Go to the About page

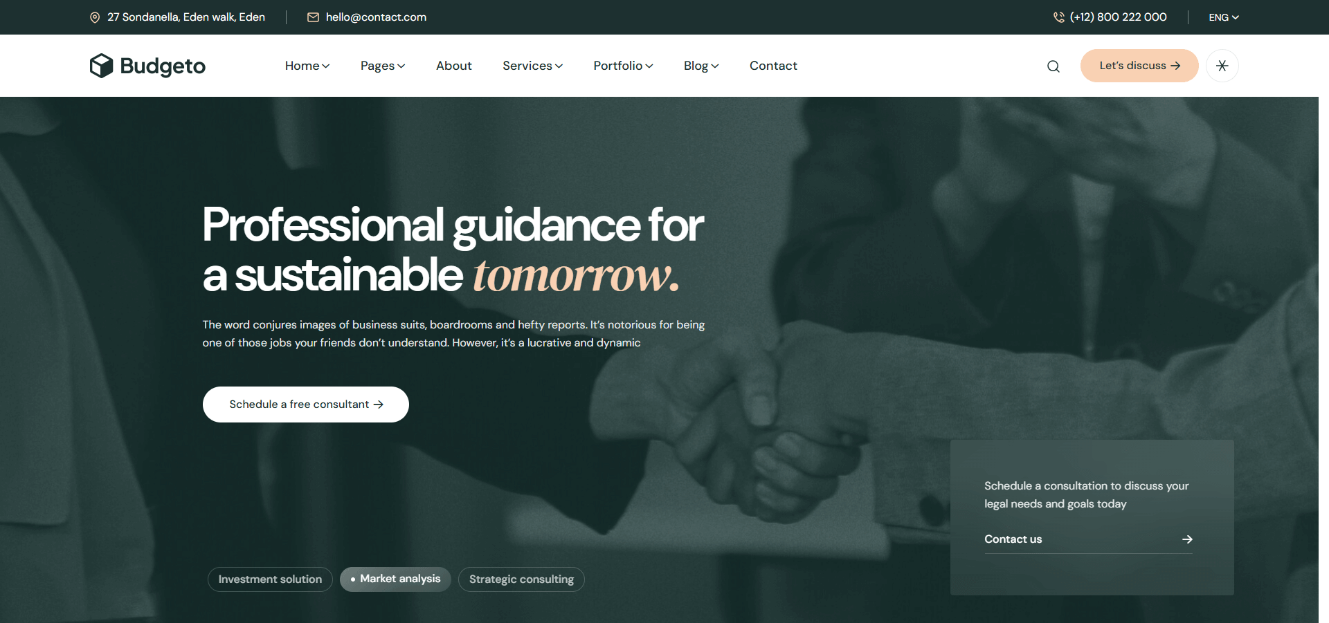tap(454, 66)
